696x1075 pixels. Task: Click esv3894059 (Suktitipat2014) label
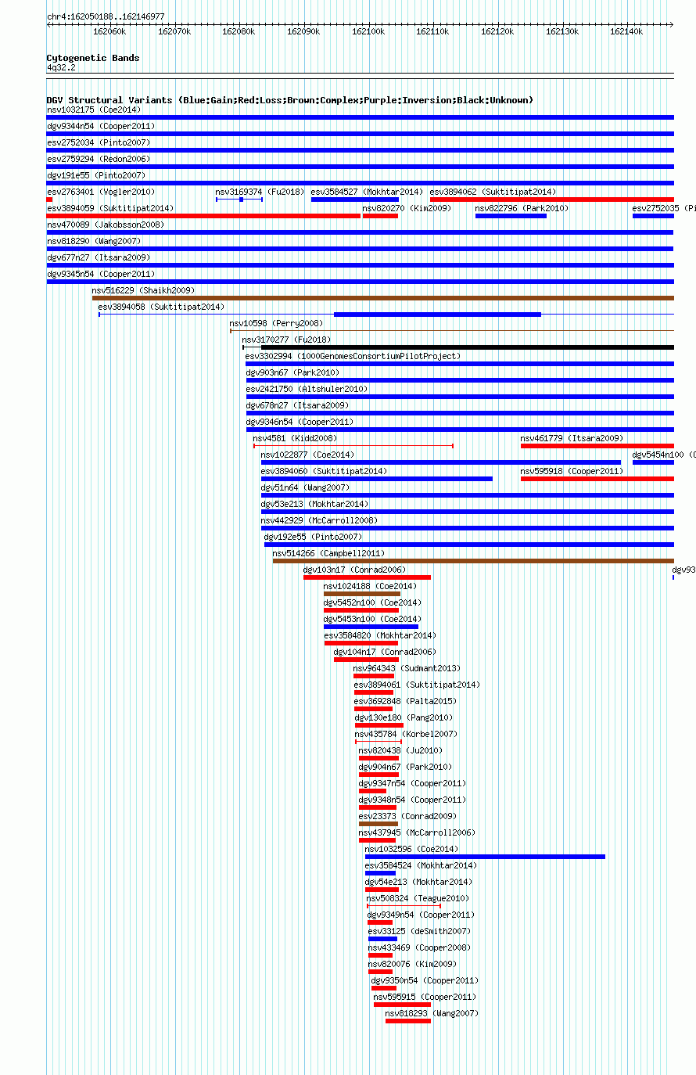[110, 208]
